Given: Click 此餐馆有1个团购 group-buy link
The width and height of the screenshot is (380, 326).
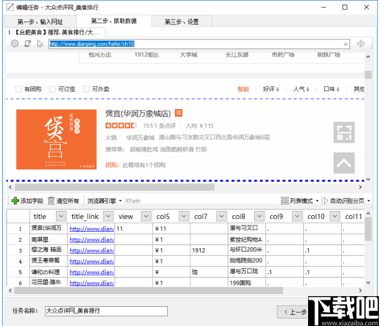Looking at the screenshot, I should [144, 165].
